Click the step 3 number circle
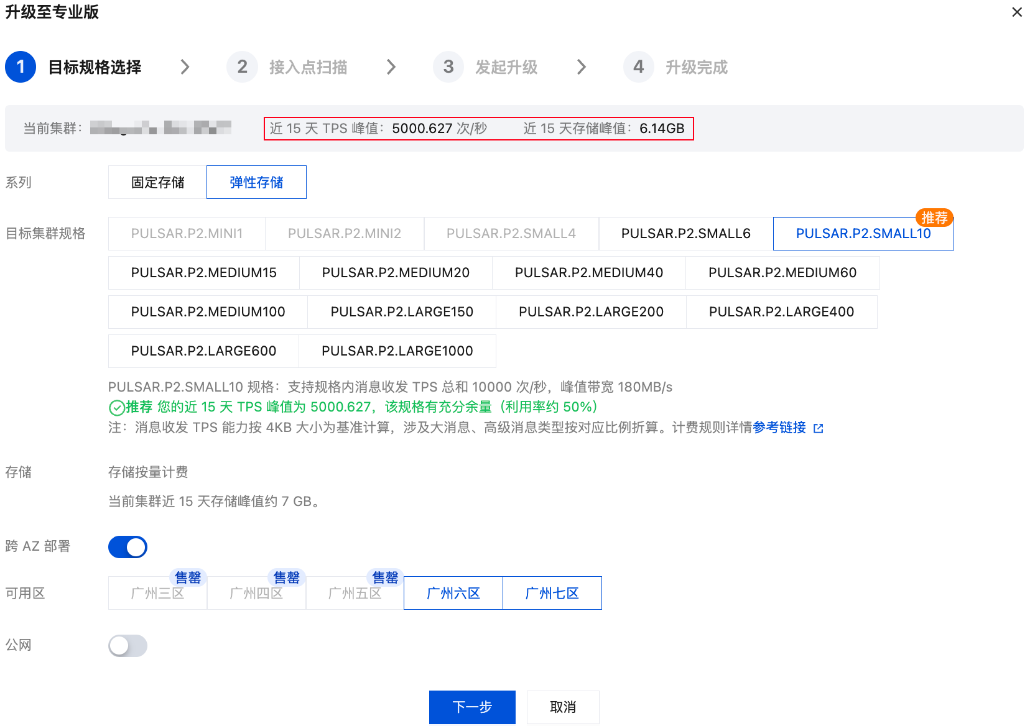The width and height of the screenshot is (1035, 726). click(x=448, y=67)
